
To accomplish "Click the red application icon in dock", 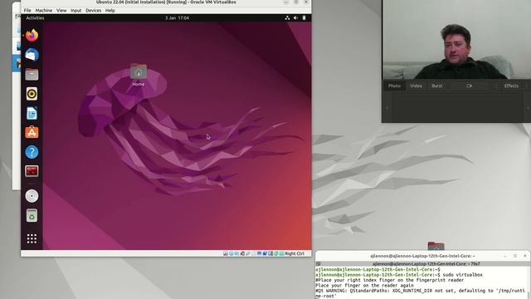I will (x=32, y=171).
